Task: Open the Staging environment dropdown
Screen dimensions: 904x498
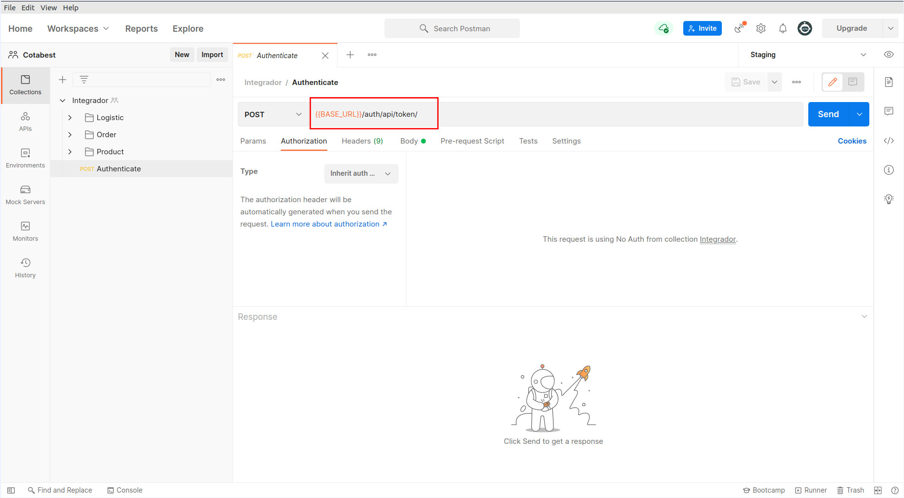Action: tap(808, 55)
